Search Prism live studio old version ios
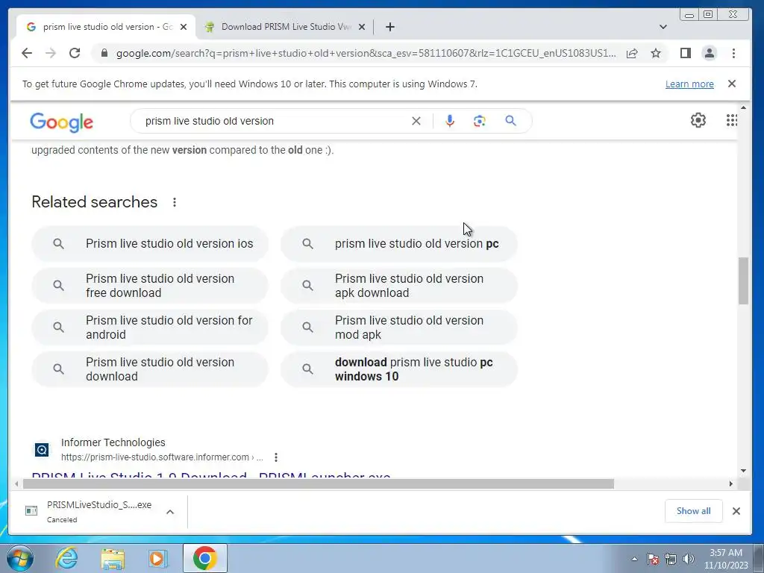This screenshot has height=573, width=764. pos(150,244)
